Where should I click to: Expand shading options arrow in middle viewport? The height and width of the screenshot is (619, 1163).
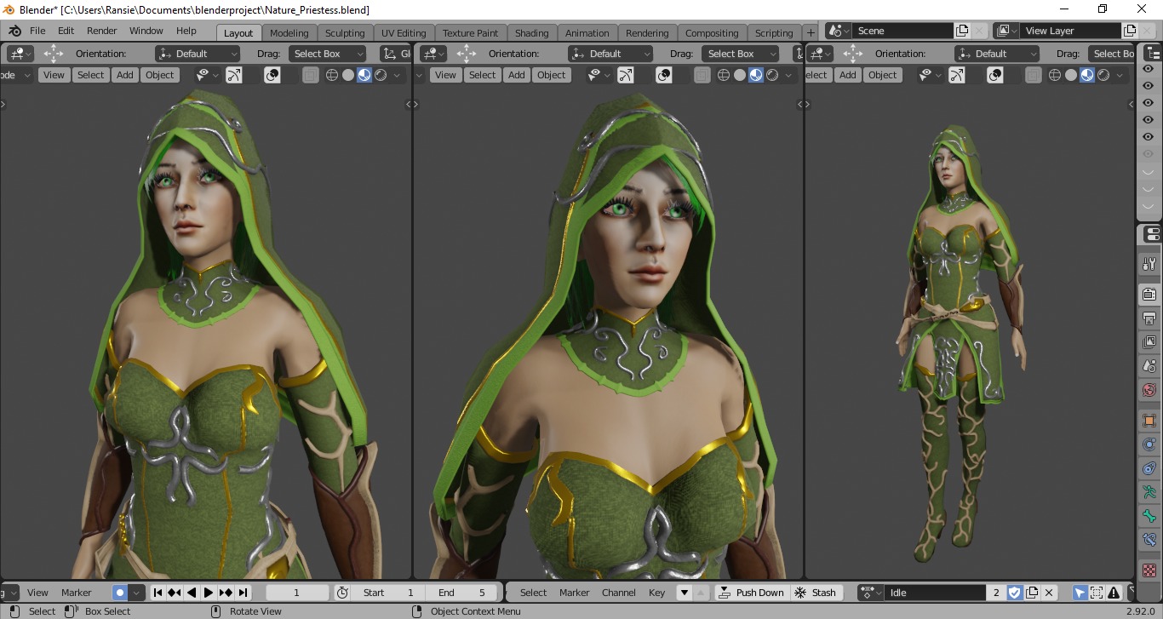790,75
